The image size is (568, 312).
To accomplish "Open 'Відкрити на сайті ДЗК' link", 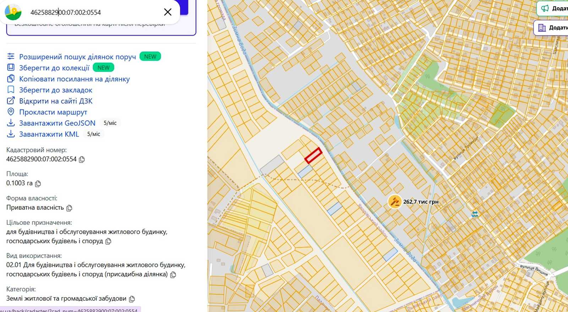I will pyautogui.click(x=56, y=101).
